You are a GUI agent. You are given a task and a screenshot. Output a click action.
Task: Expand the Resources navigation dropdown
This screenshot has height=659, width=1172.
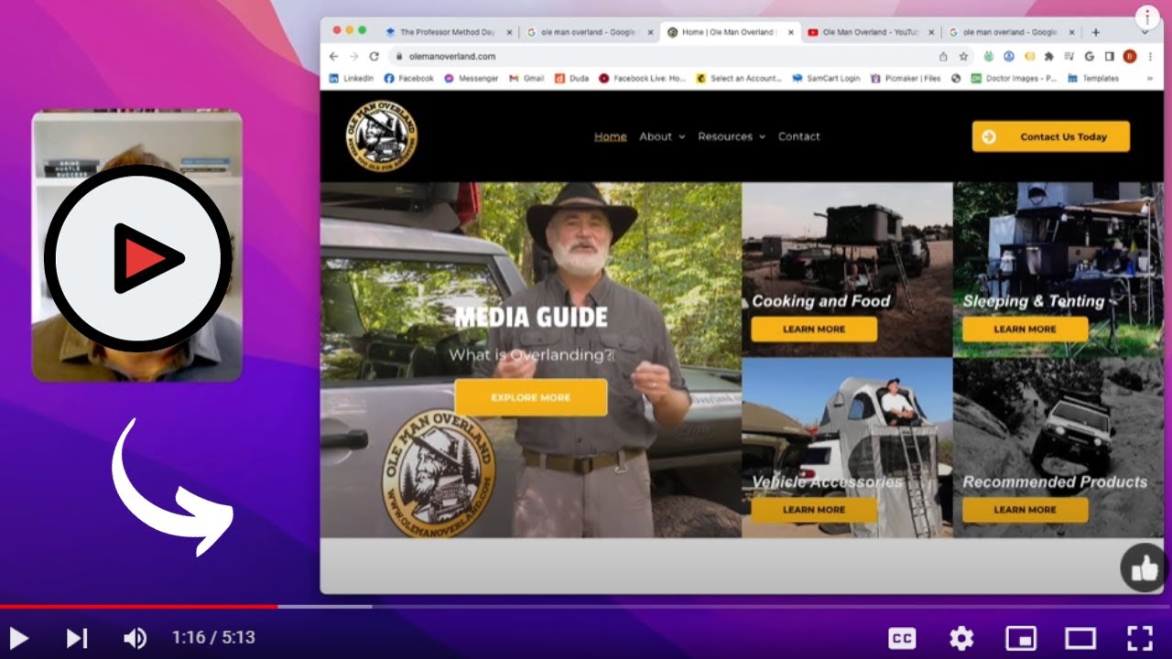[x=732, y=136]
